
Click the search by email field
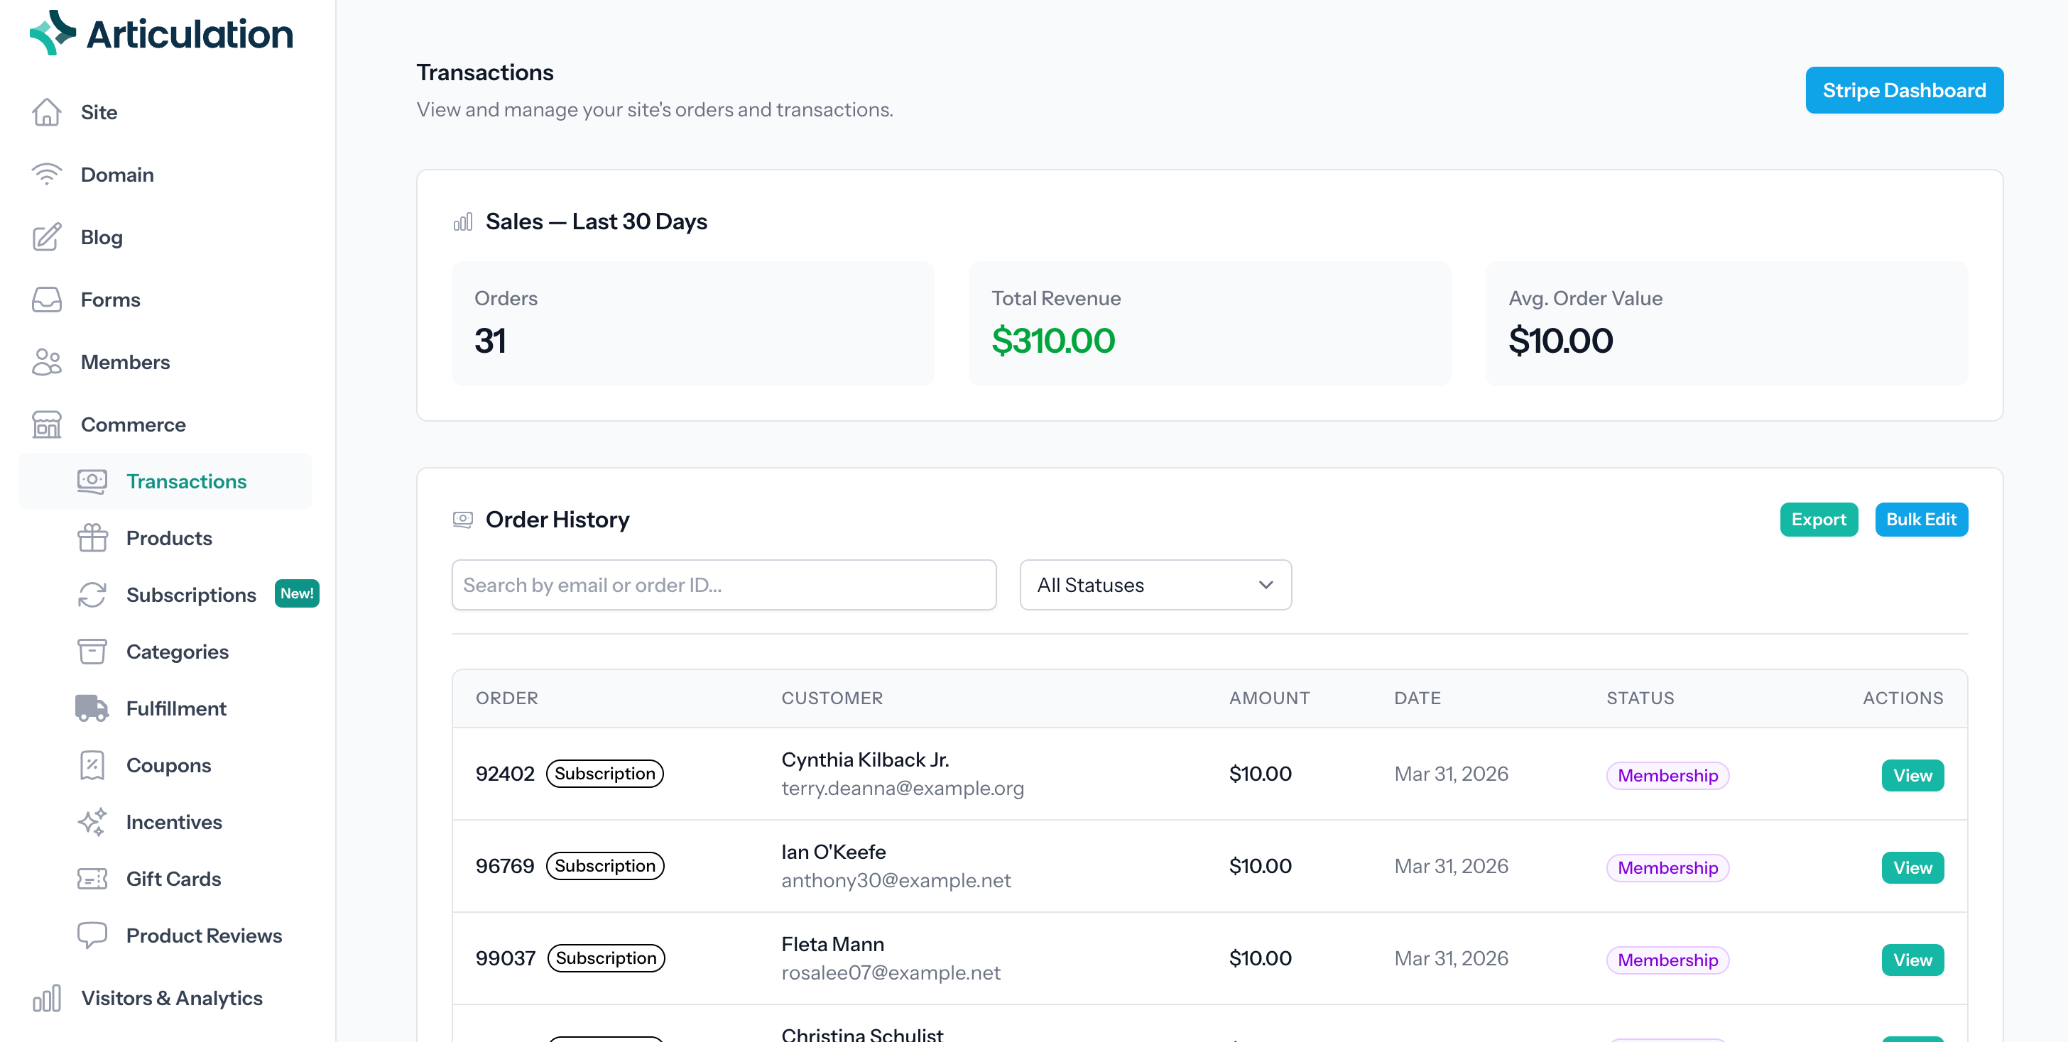(x=724, y=585)
